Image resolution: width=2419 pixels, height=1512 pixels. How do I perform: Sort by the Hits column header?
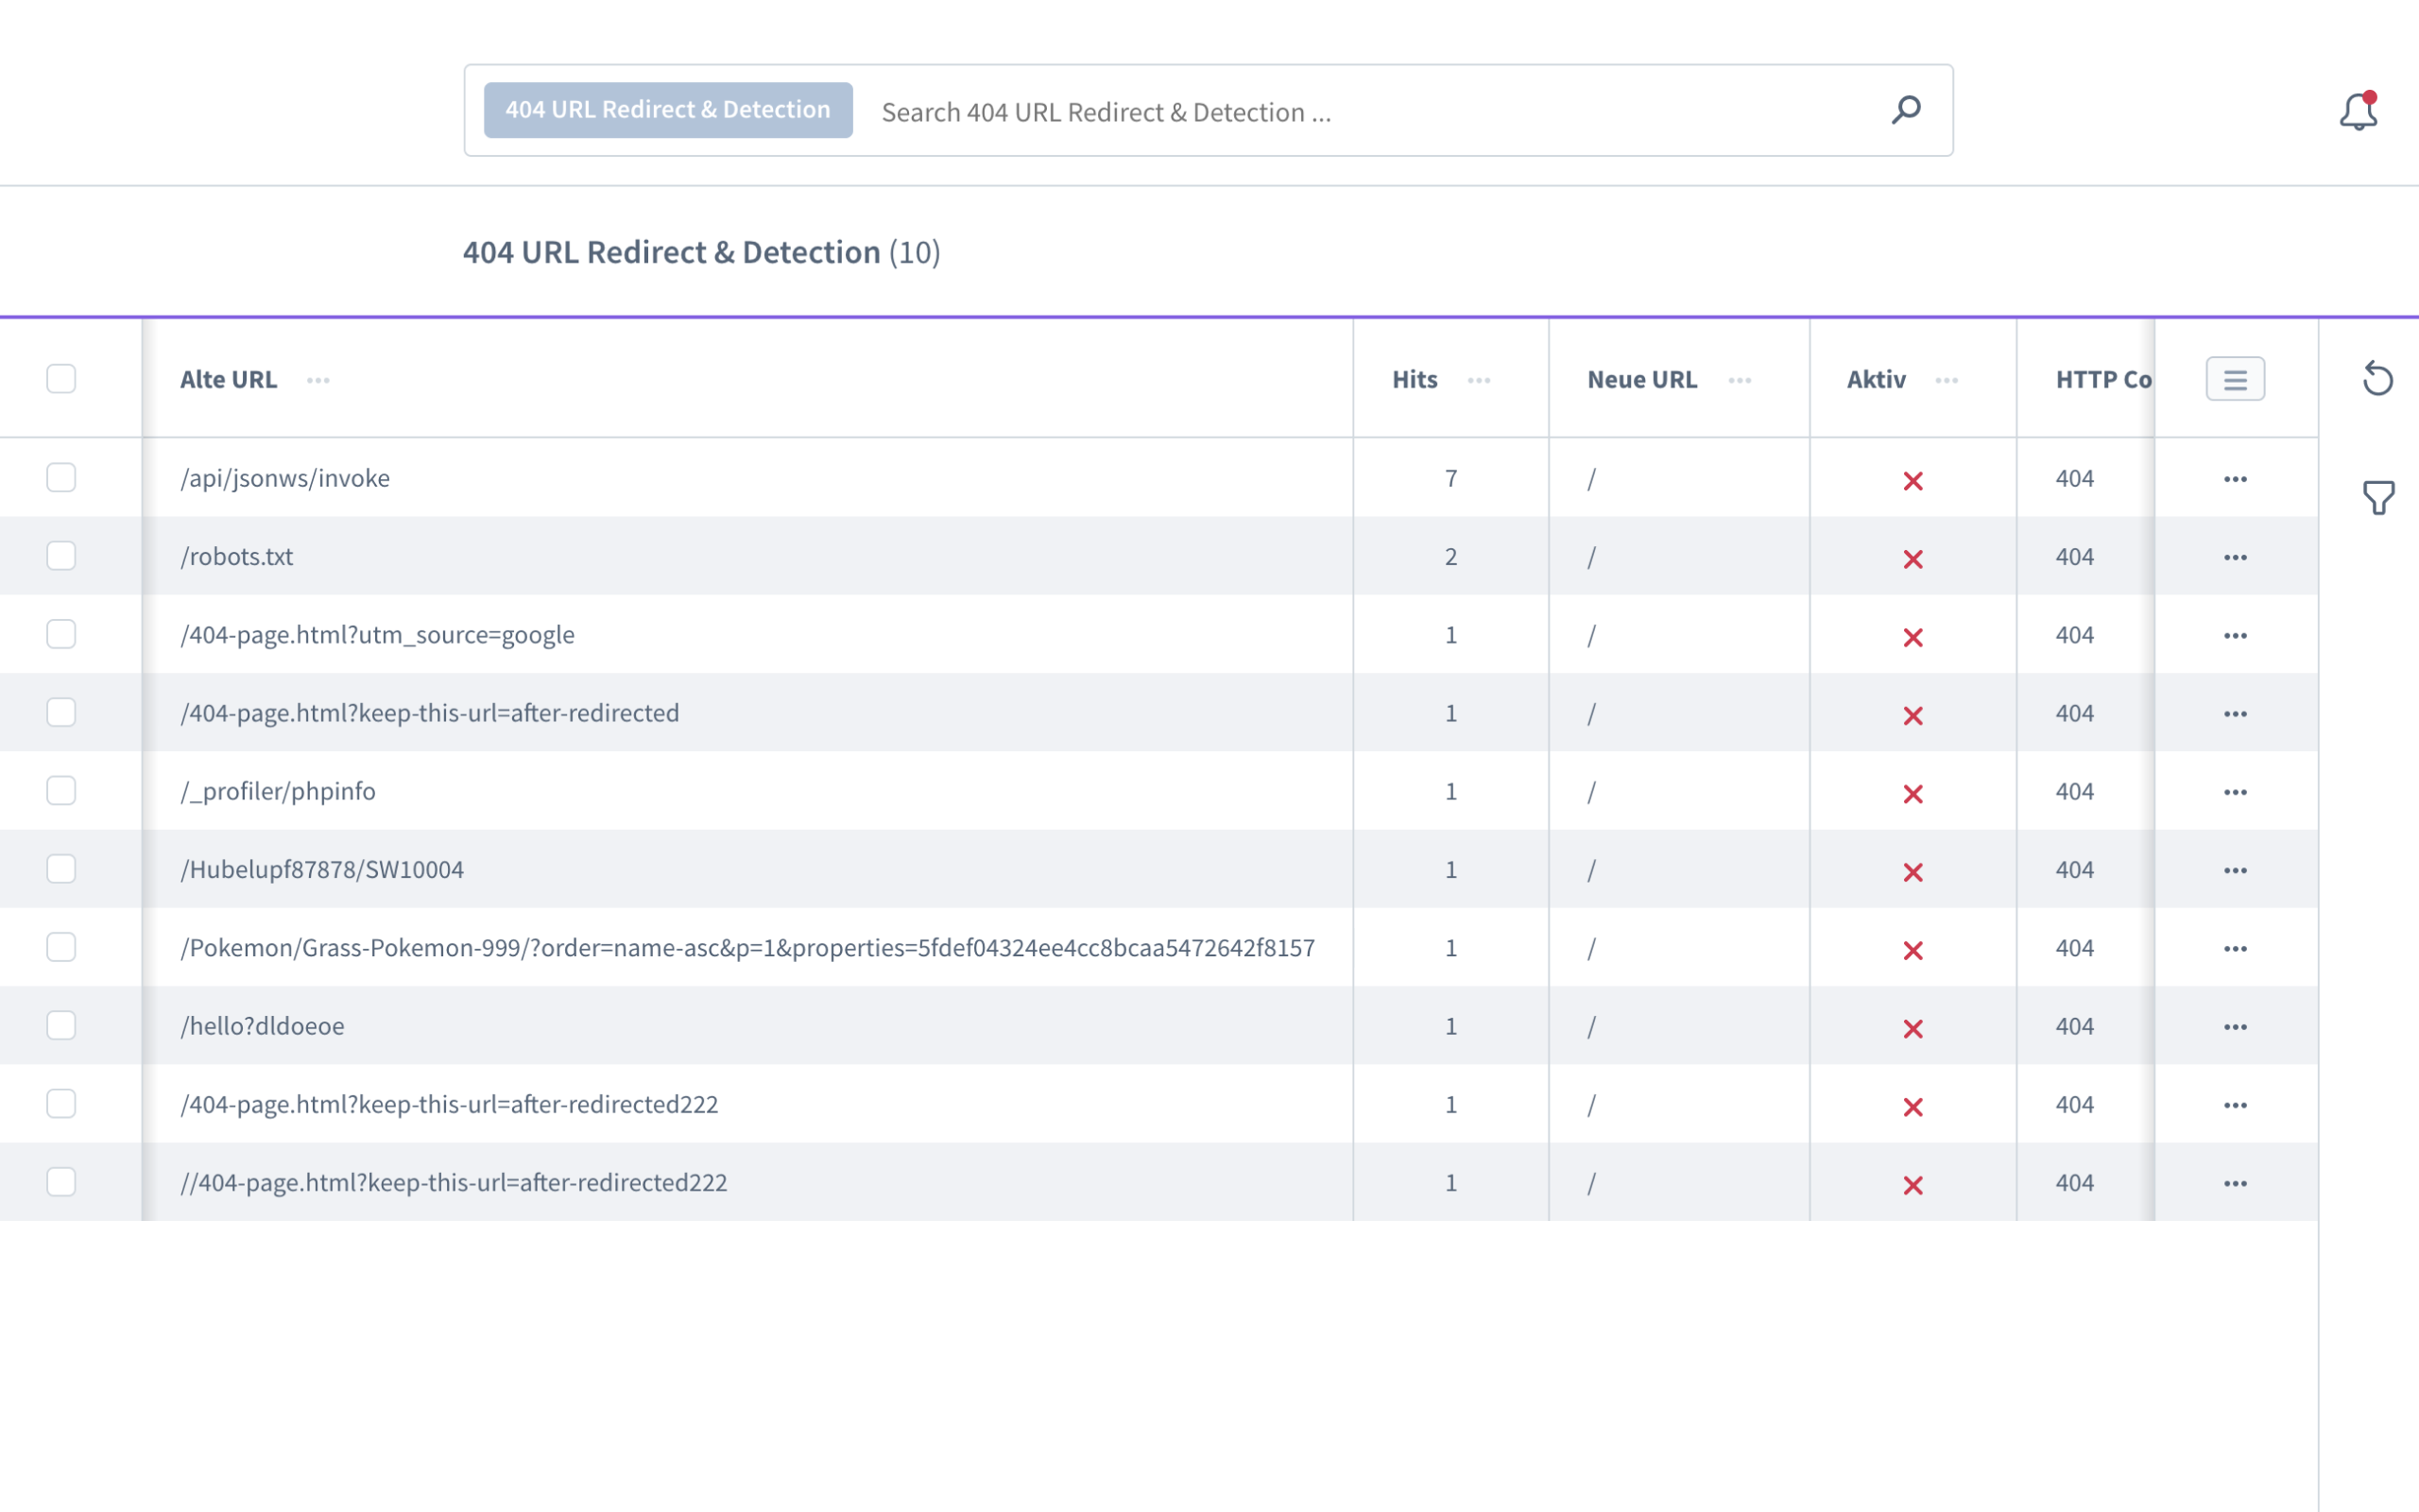1415,380
